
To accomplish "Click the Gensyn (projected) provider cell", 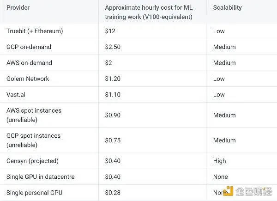I will [x=32, y=161].
